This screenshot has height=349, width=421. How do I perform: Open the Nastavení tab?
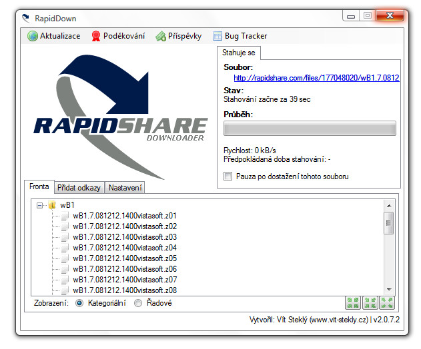point(125,188)
